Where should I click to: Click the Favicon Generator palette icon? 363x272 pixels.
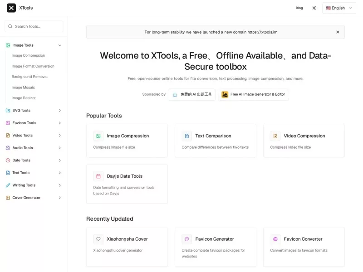click(187, 239)
